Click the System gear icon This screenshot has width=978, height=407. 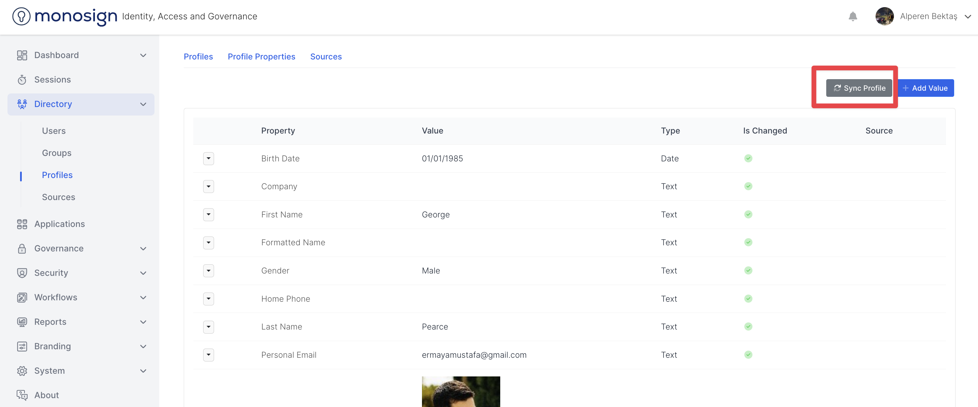[22, 371]
